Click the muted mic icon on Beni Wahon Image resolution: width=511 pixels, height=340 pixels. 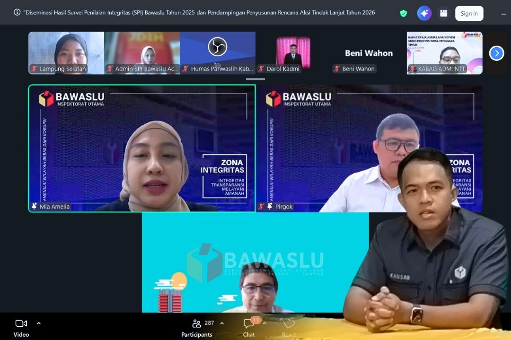(x=337, y=68)
